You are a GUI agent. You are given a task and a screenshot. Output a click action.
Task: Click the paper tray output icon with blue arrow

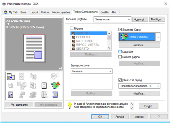11,76
